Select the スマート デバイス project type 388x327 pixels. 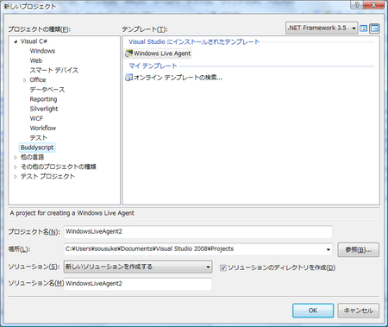click(x=53, y=70)
